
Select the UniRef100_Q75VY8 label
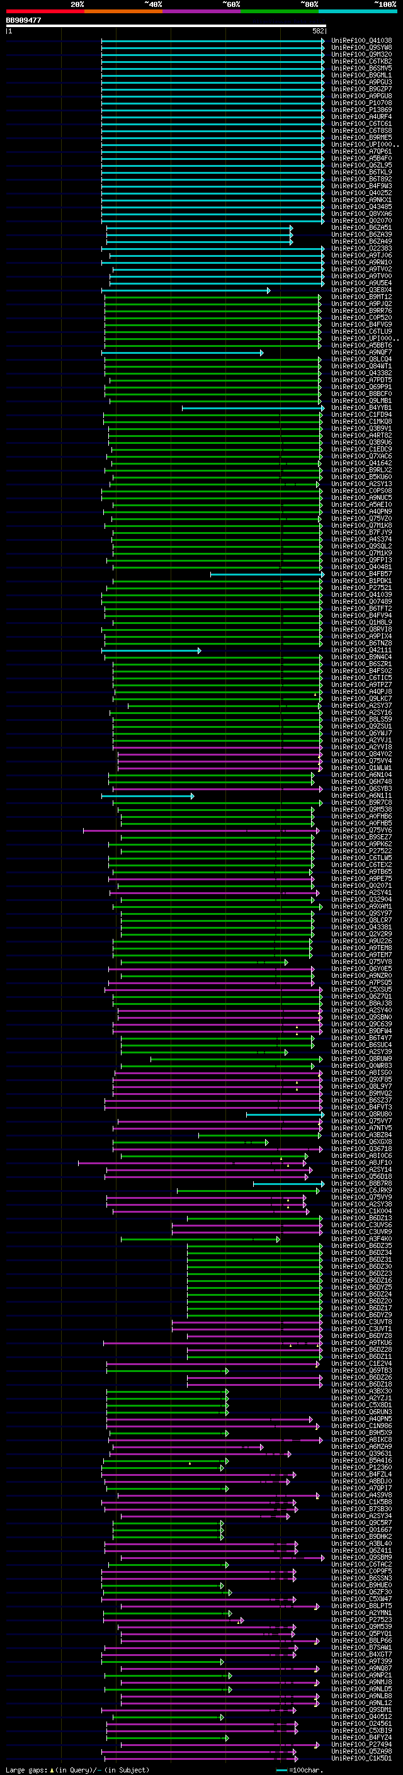[361, 962]
